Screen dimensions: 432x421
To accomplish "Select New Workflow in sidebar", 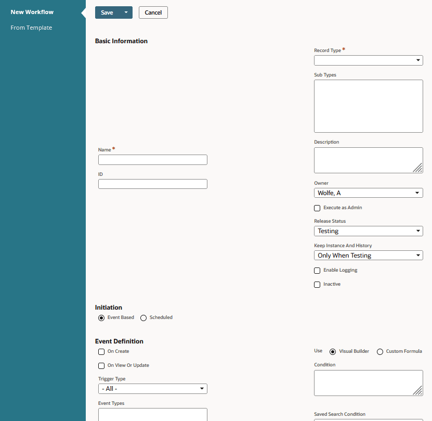I will [32, 12].
